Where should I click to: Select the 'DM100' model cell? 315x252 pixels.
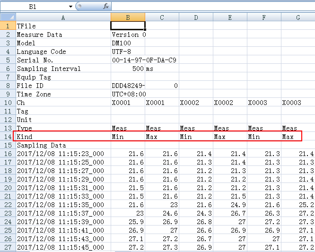(x=128, y=43)
